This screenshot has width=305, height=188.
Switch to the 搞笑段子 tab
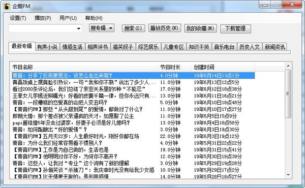pyautogui.click(x=123, y=47)
